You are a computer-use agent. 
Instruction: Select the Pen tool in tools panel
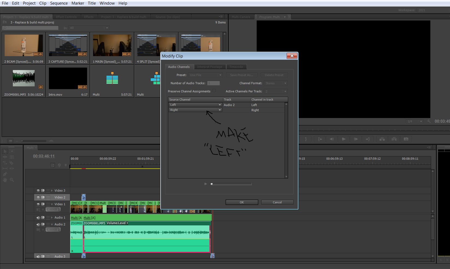pyautogui.click(x=5, y=174)
